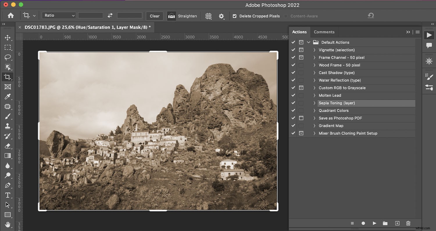Viewport: 436px width, 231px height.
Task: Select the Gradient tool
Action: pyautogui.click(x=8, y=156)
